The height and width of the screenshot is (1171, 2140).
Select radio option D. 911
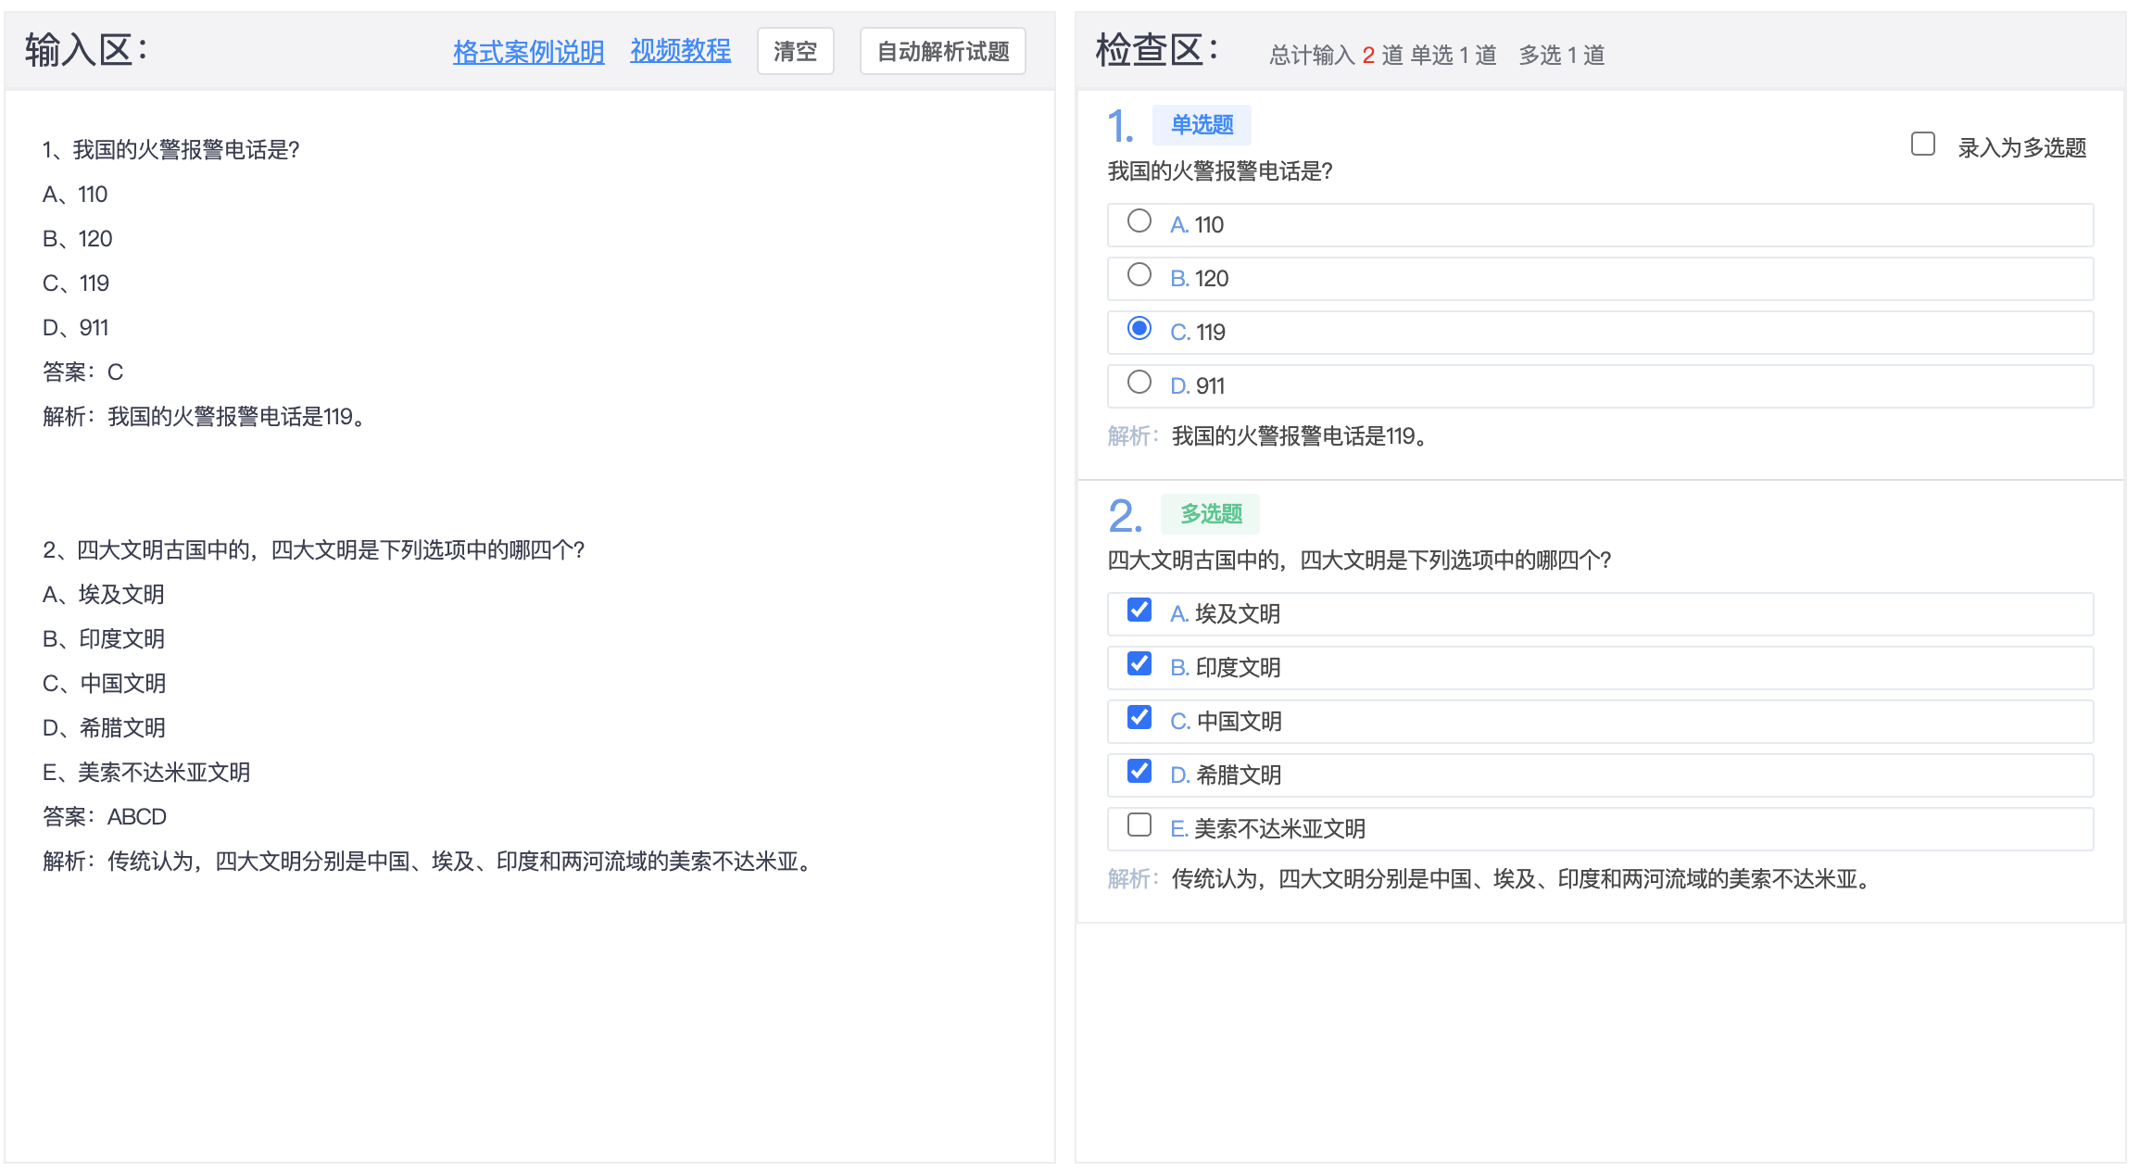pyautogui.click(x=1139, y=382)
